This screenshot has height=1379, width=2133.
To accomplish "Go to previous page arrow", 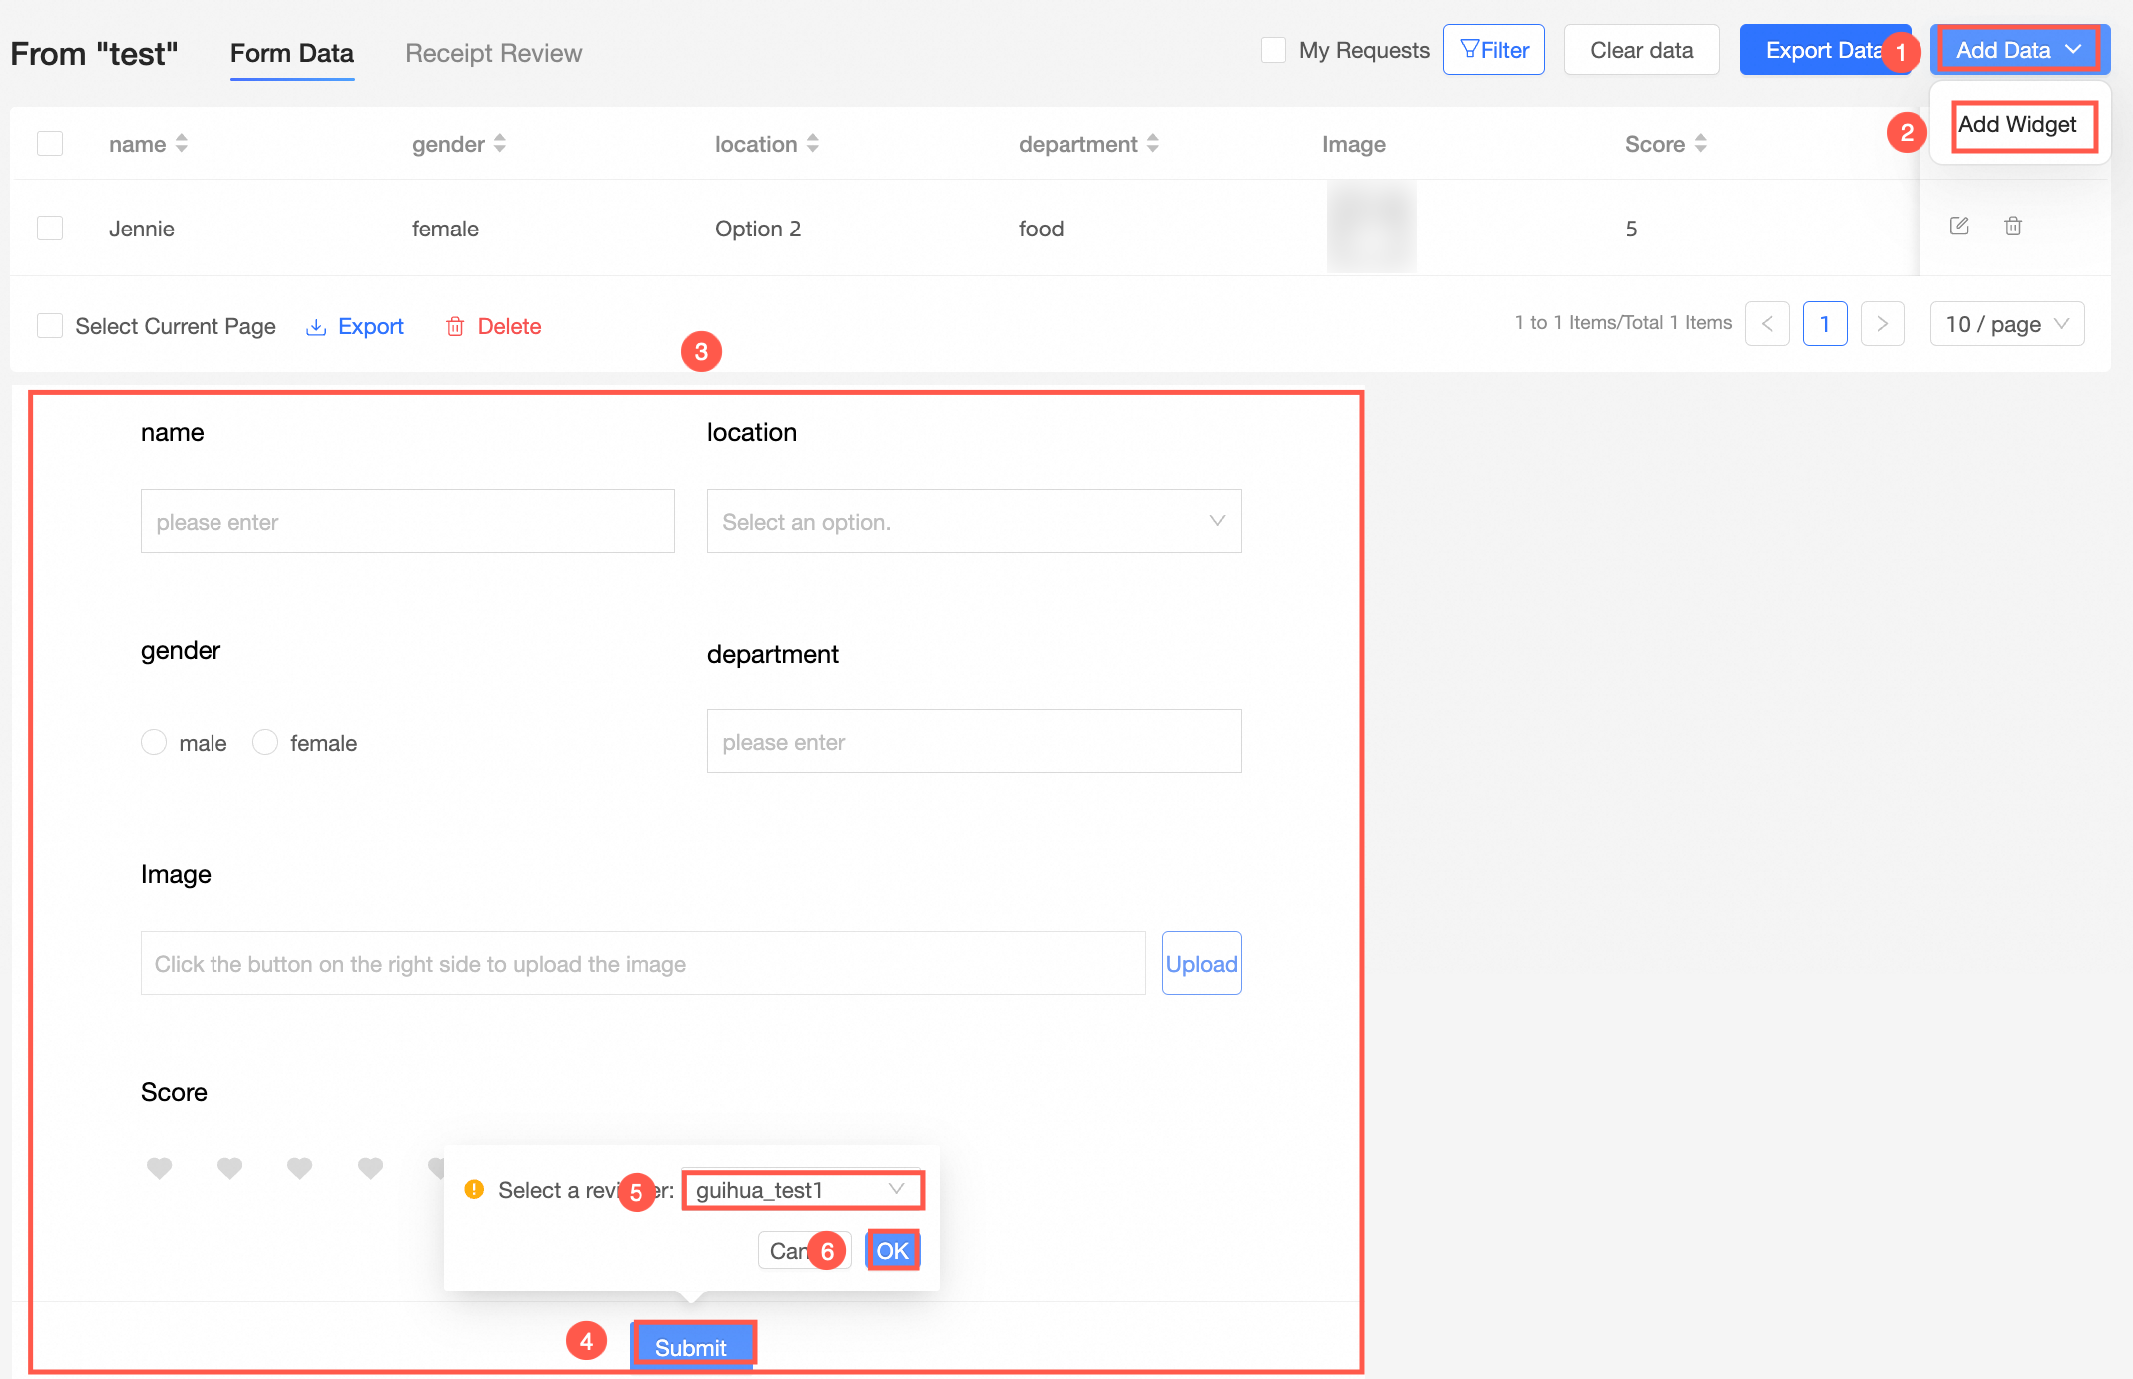I will [x=1767, y=324].
